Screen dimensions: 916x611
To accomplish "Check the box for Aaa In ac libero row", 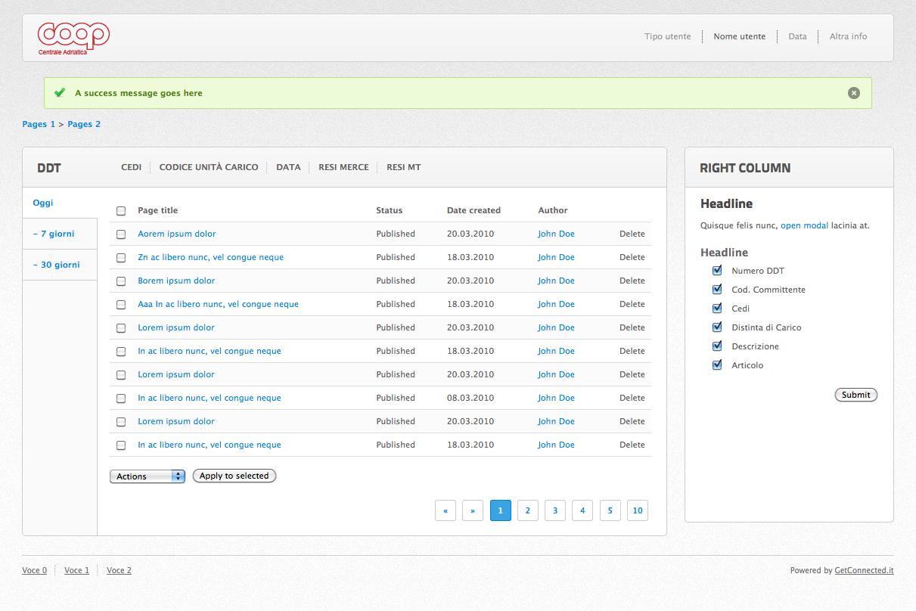I will pyautogui.click(x=121, y=305).
